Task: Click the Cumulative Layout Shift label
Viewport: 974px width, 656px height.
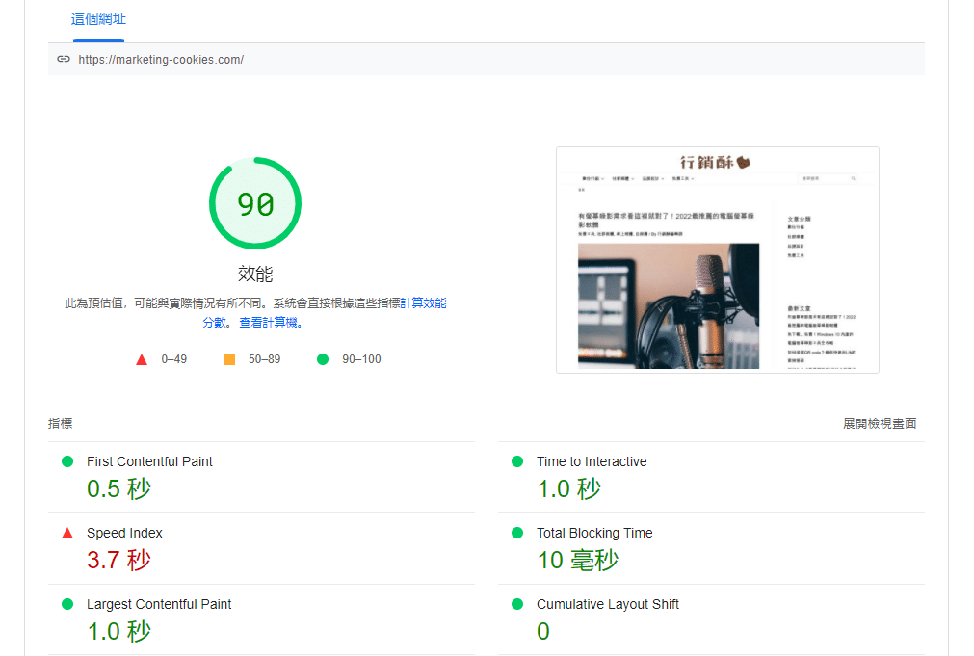Action: tap(608, 604)
